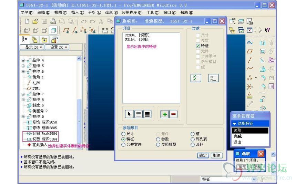This screenshot has height=184, width=295.
Task: Toggle datum planes display
Action: [66, 30]
